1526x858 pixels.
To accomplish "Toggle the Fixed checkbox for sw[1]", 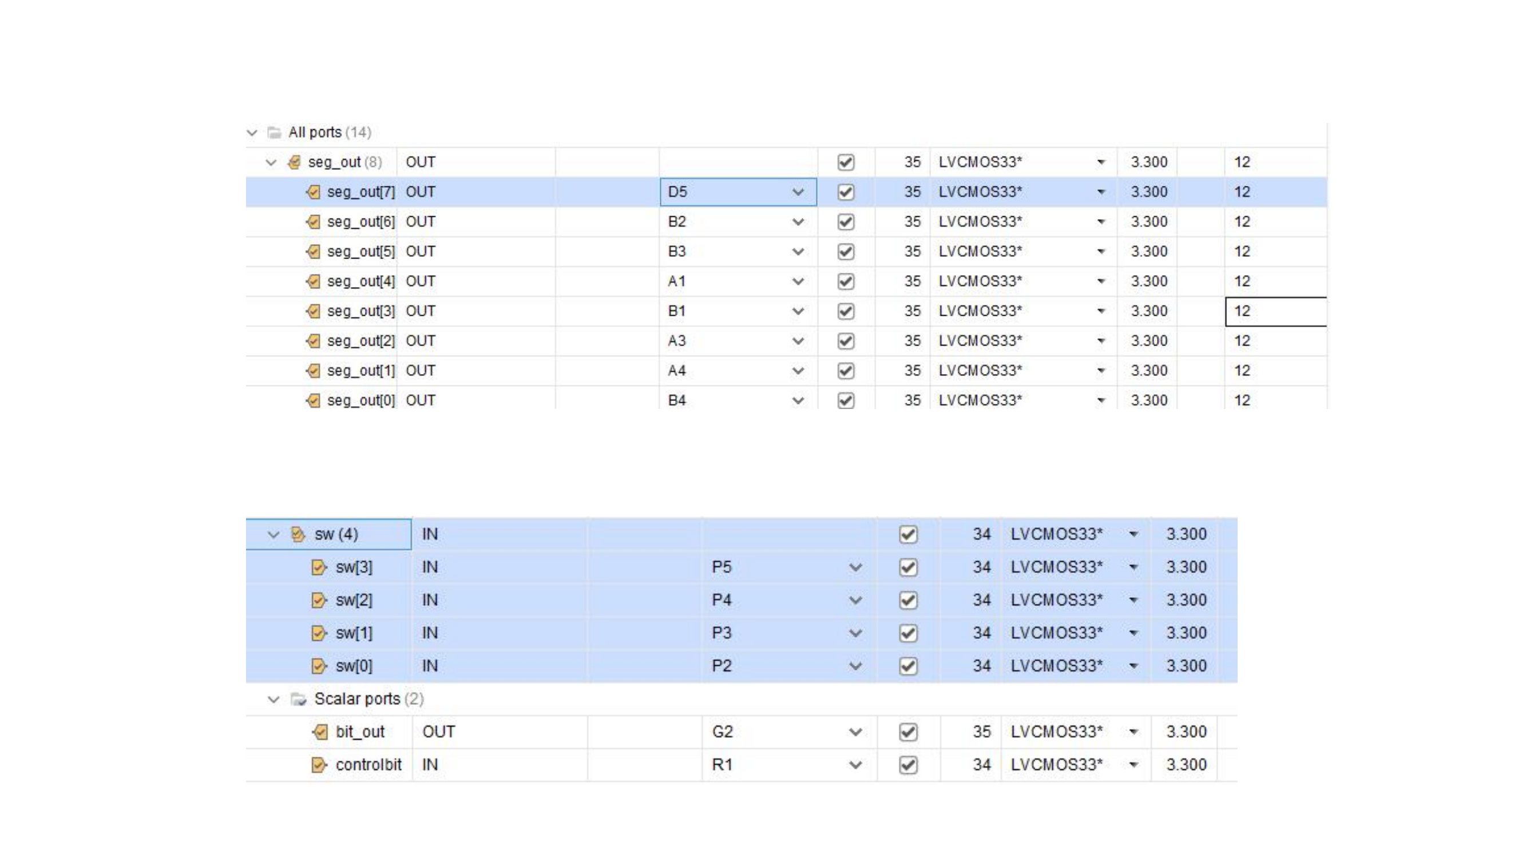I will point(907,633).
